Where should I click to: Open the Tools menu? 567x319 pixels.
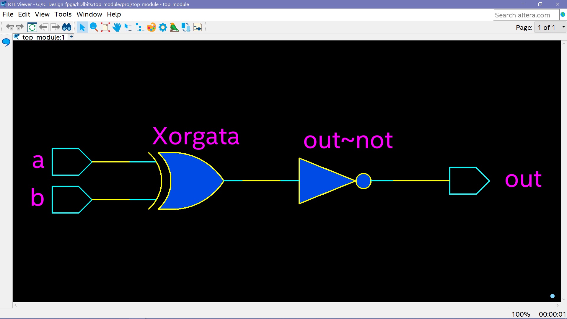tap(63, 14)
